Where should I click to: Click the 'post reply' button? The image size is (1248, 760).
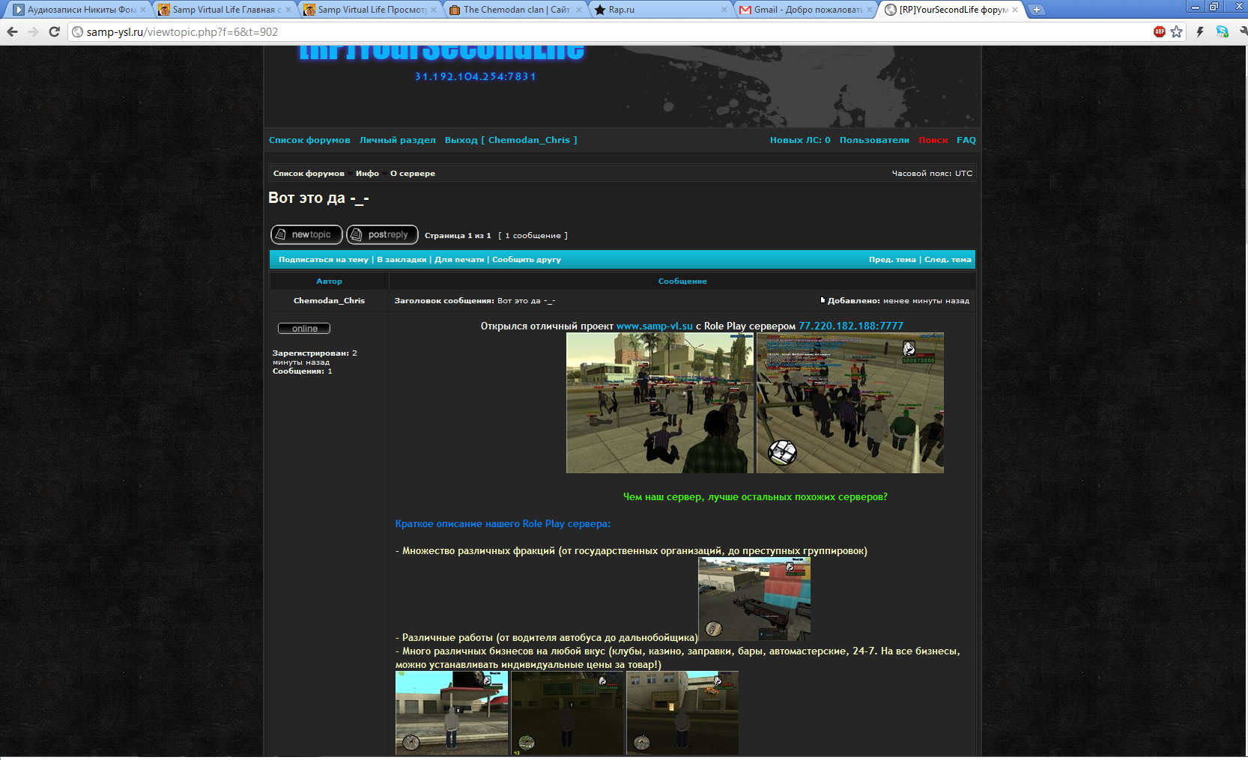tap(382, 234)
